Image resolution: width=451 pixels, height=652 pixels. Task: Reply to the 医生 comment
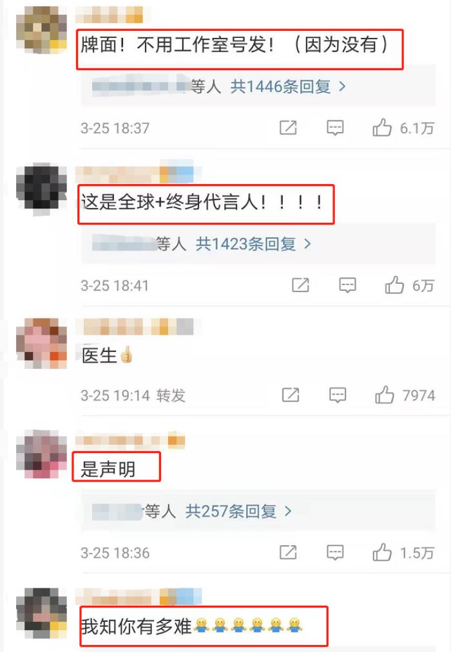(338, 395)
